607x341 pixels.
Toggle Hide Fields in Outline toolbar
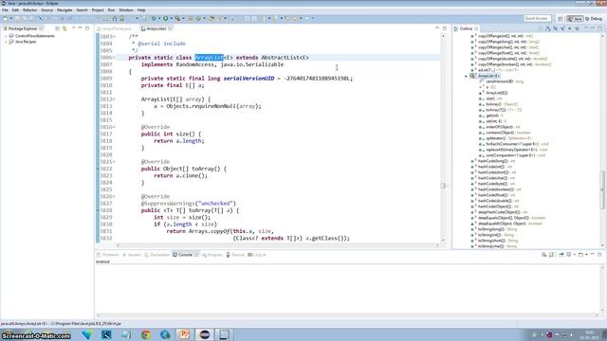555,28
